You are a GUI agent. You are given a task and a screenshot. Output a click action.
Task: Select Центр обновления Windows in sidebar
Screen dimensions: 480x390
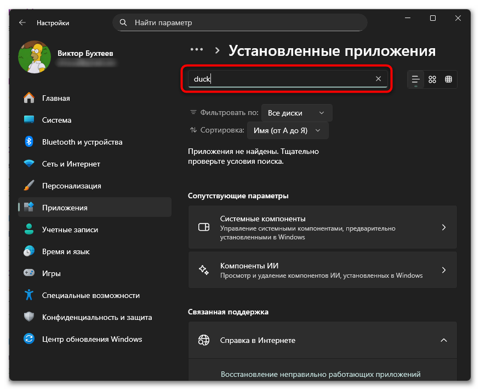(x=28, y=339)
